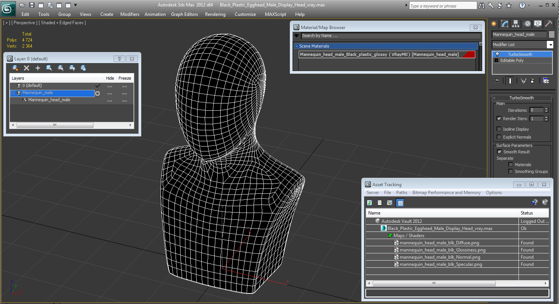Click Shaded + Edged Faces viewport label

pyautogui.click(x=63, y=23)
